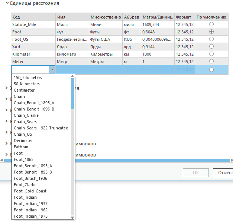Image resolution: width=233 pixels, height=221 pixels.
Task: Collapse the Единицы расстояния section
Action: coord(7,3)
